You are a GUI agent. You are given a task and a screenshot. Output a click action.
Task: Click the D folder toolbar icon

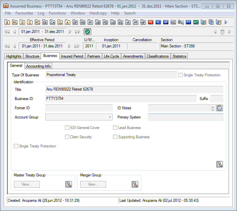coord(22,22)
